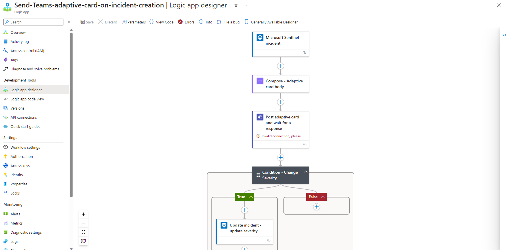The width and height of the screenshot is (508, 250).
Task: Open Logic app code view
Action: pyautogui.click(x=27, y=99)
